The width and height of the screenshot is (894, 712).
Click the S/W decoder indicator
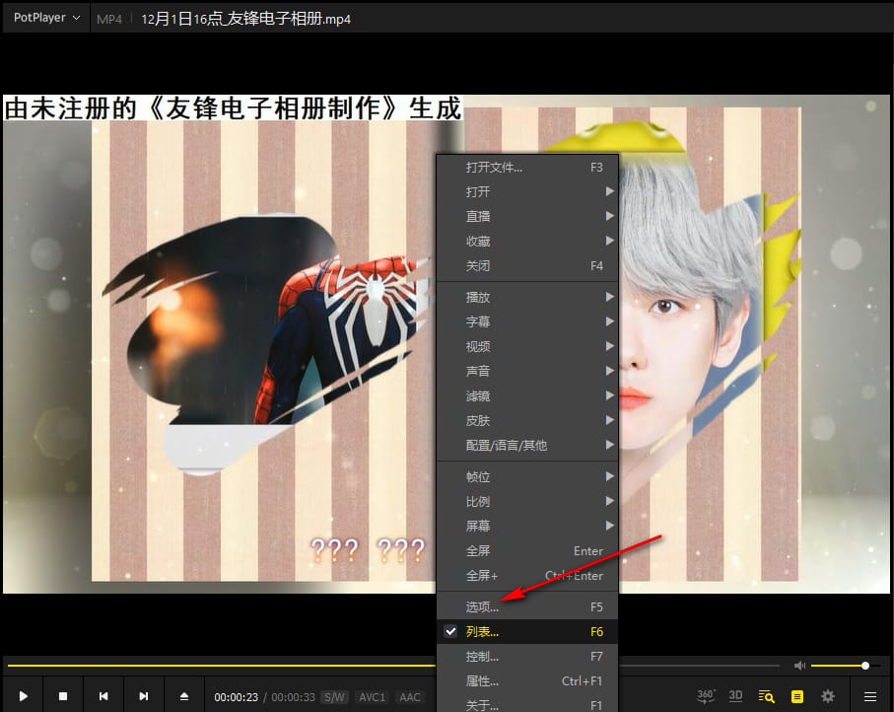(334, 697)
